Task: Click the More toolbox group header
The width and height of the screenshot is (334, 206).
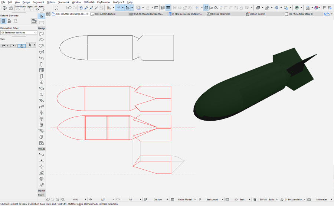Action: pos(41,195)
